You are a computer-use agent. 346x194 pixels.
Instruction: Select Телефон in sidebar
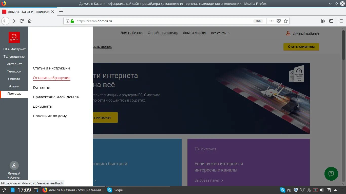(14, 71)
